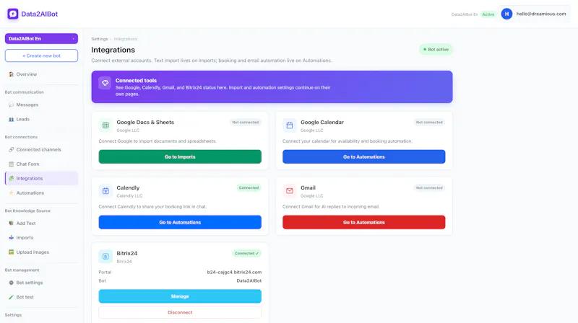Click the H user avatar
The height and width of the screenshot is (323, 578).
506,14
